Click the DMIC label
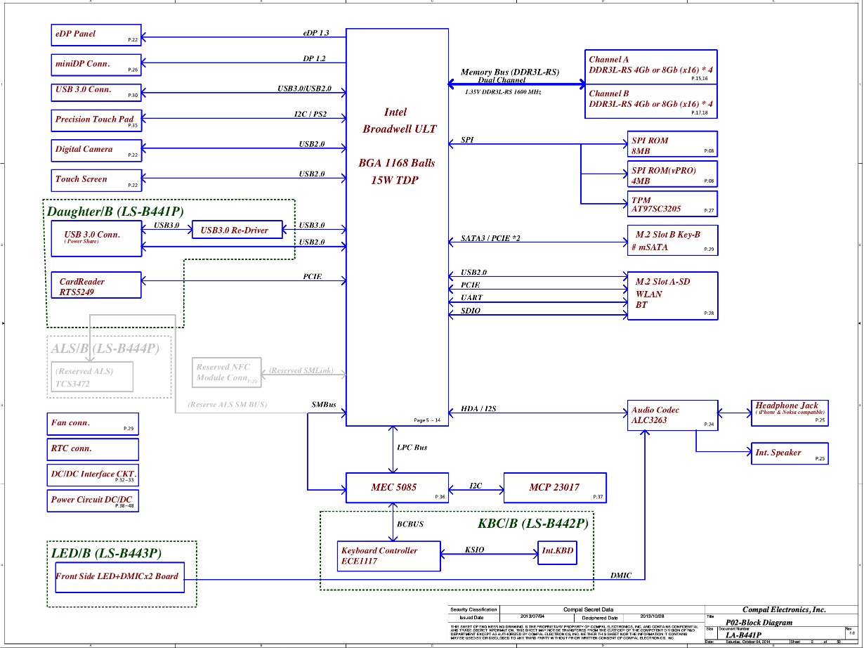The width and height of the screenshot is (864, 648). click(x=620, y=576)
